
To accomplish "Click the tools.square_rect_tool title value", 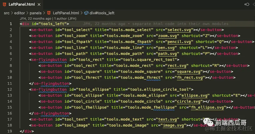I will pyautogui.click(x=149, y=60).
